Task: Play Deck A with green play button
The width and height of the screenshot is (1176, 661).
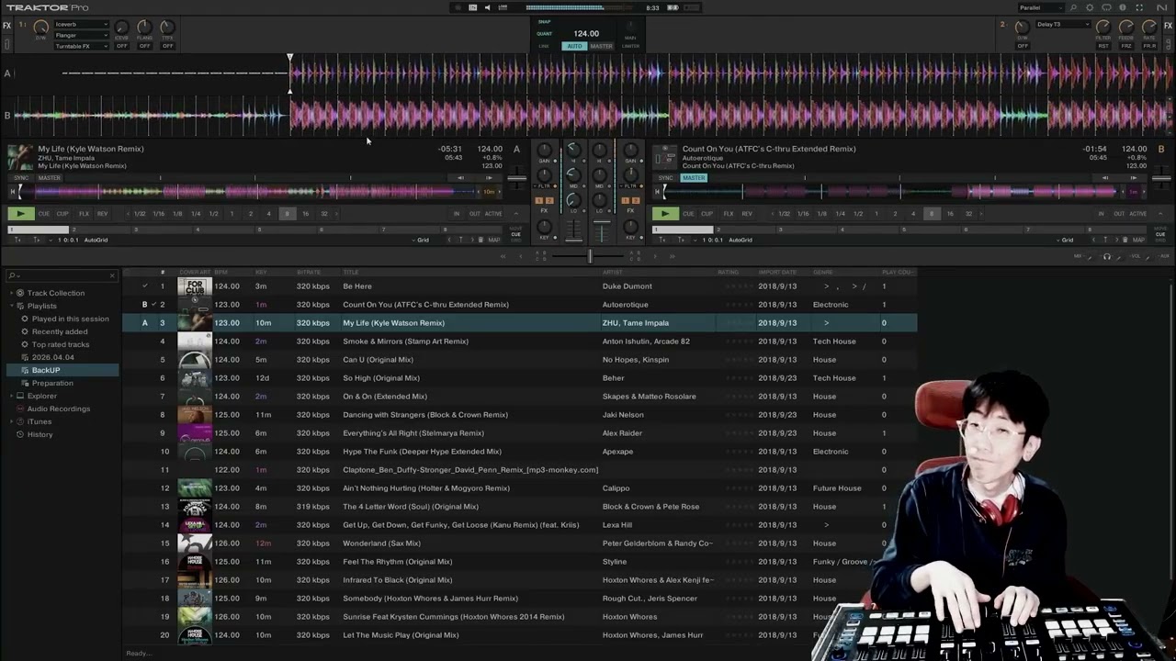Action: (20, 214)
